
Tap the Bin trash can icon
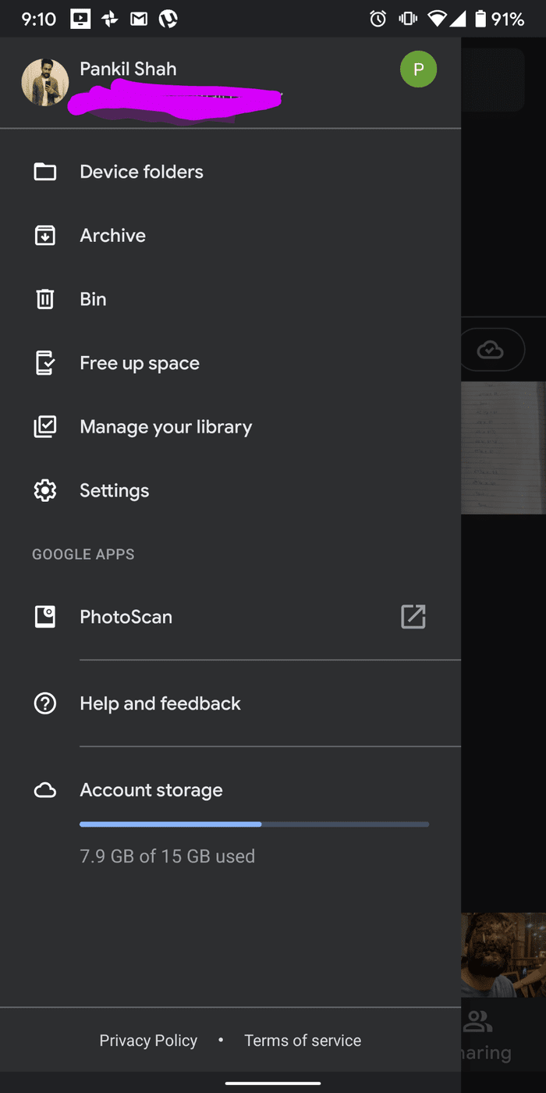[45, 299]
